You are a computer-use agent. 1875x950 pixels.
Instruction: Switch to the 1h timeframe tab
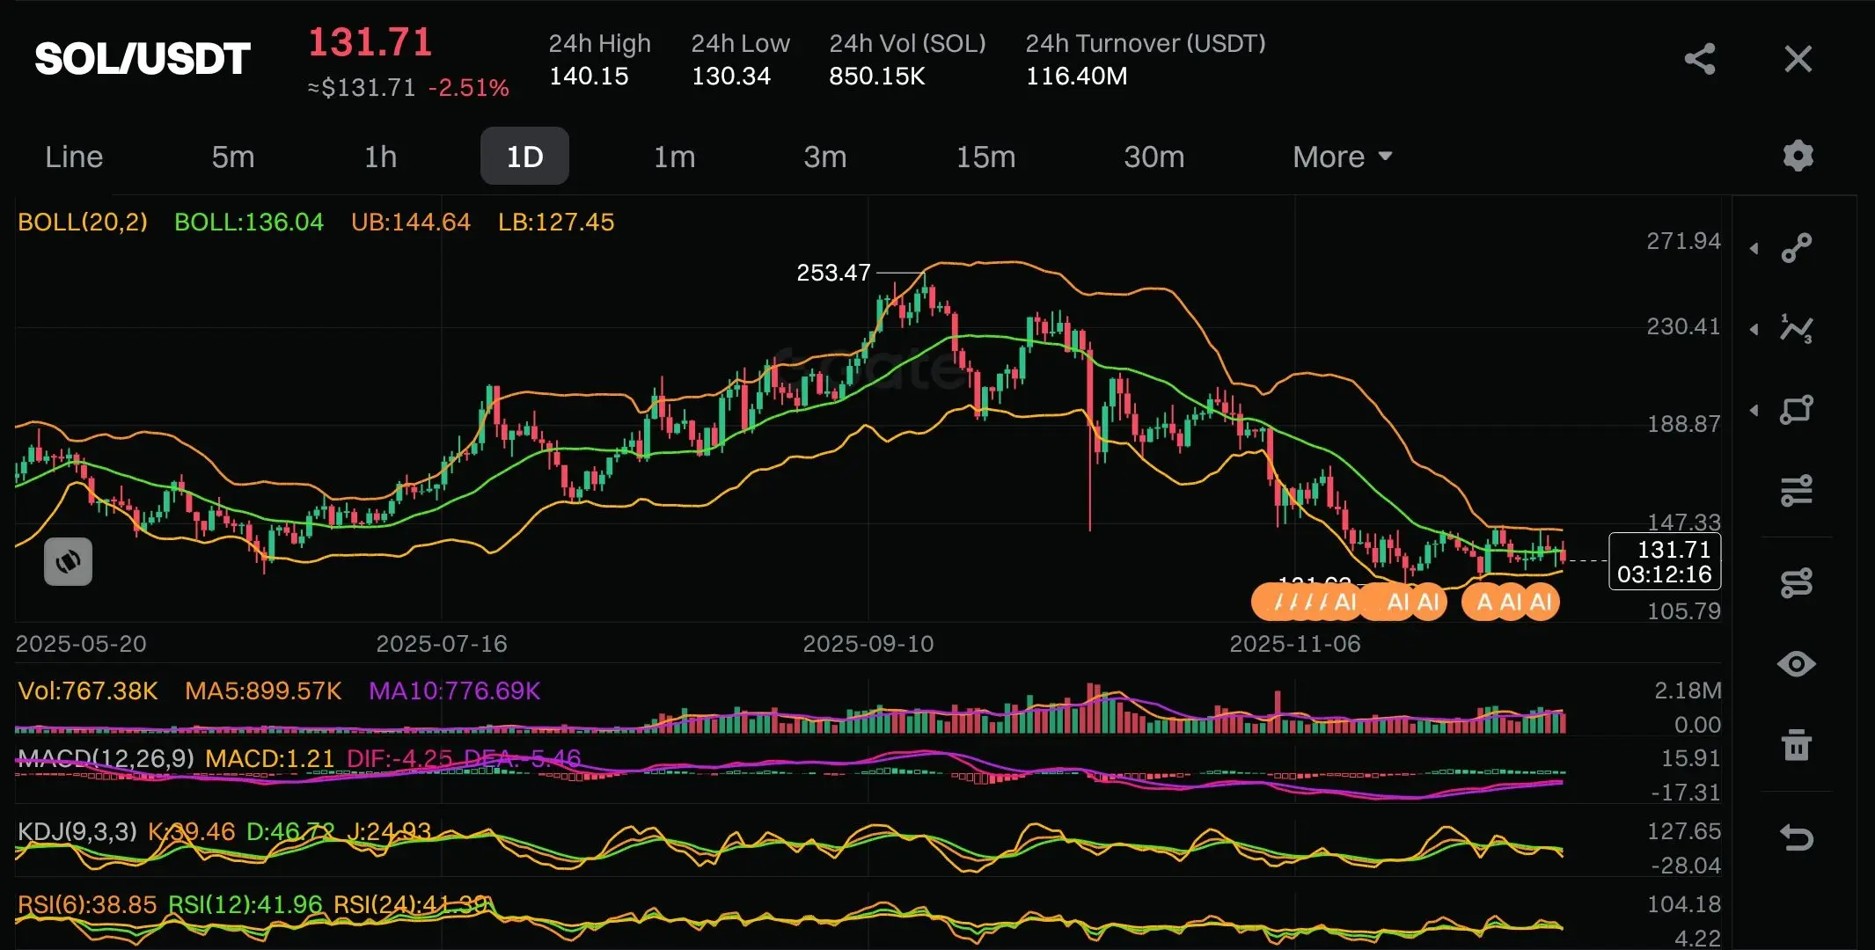tap(380, 157)
